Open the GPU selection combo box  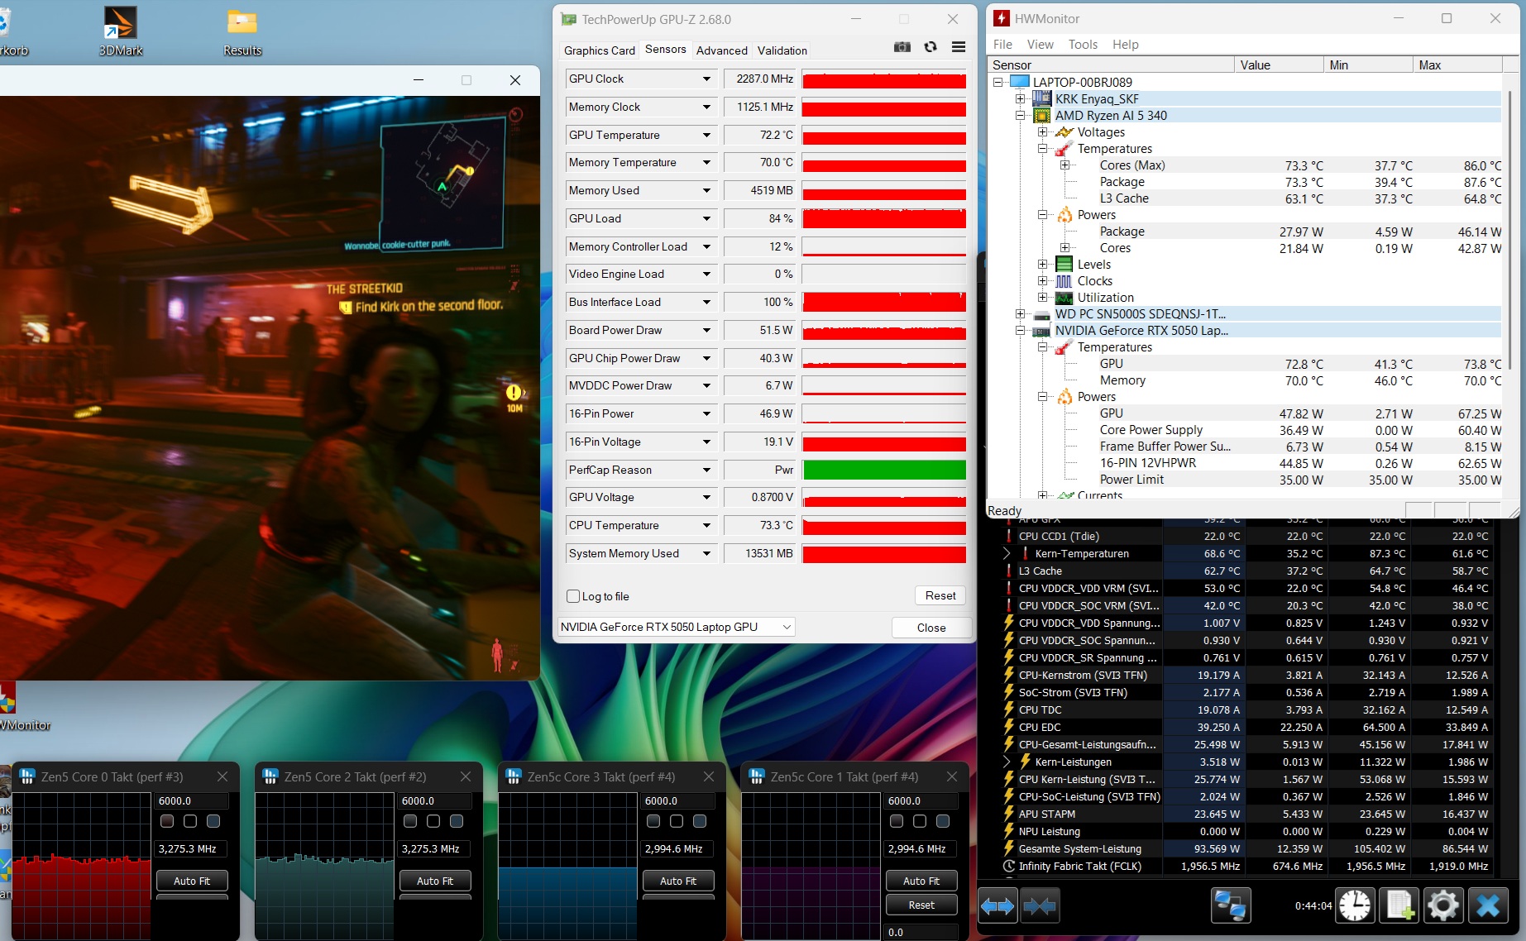click(677, 628)
